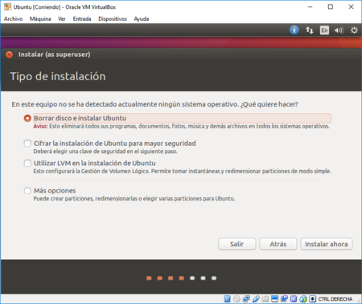Click the Atrás button
The height and width of the screenshot is (304, 362).
278,244
